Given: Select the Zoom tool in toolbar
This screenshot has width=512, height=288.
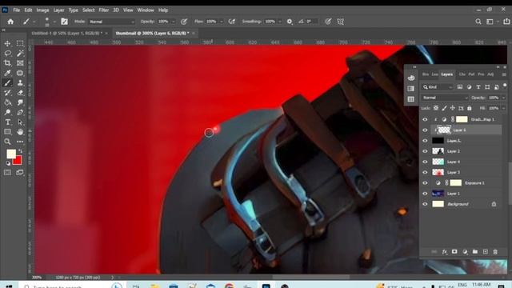Looking at the screenshot, I should pyautogui.click(x=7, y=142).
